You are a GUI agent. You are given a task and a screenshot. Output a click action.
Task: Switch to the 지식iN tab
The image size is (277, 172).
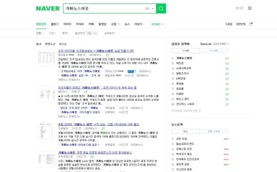(x=80, y=24)
